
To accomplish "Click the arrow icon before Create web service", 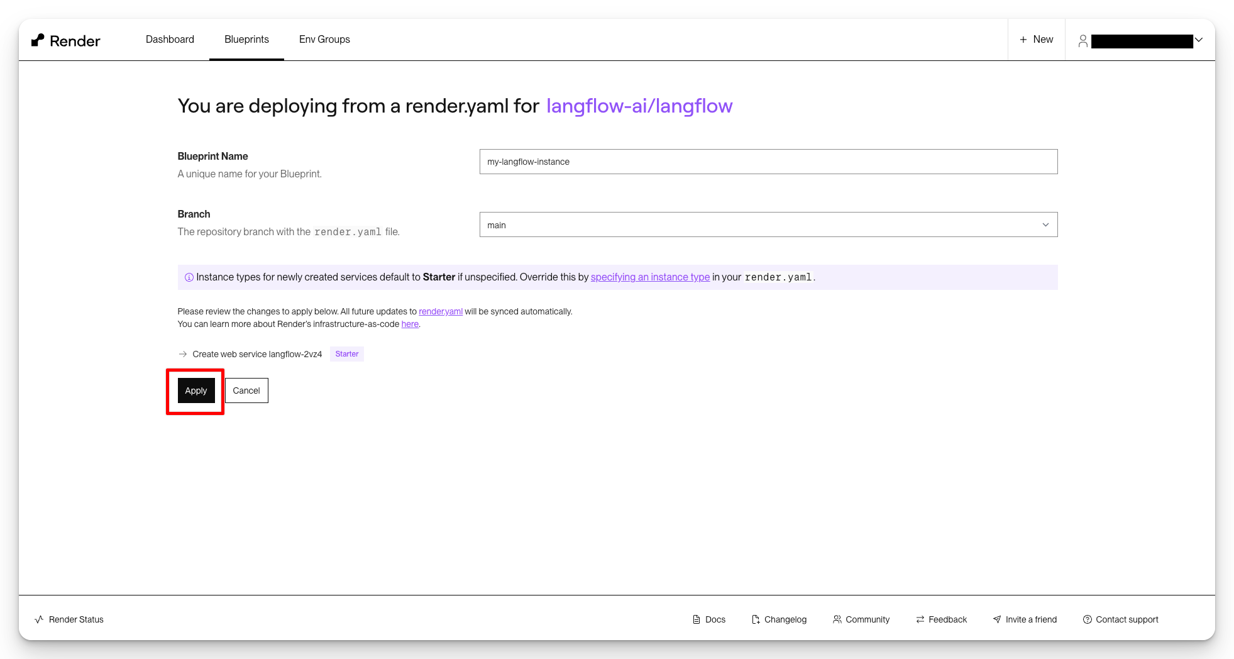I will tap(183, 354).
